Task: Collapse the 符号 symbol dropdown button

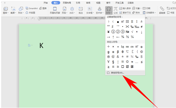Action: [109, 10]
